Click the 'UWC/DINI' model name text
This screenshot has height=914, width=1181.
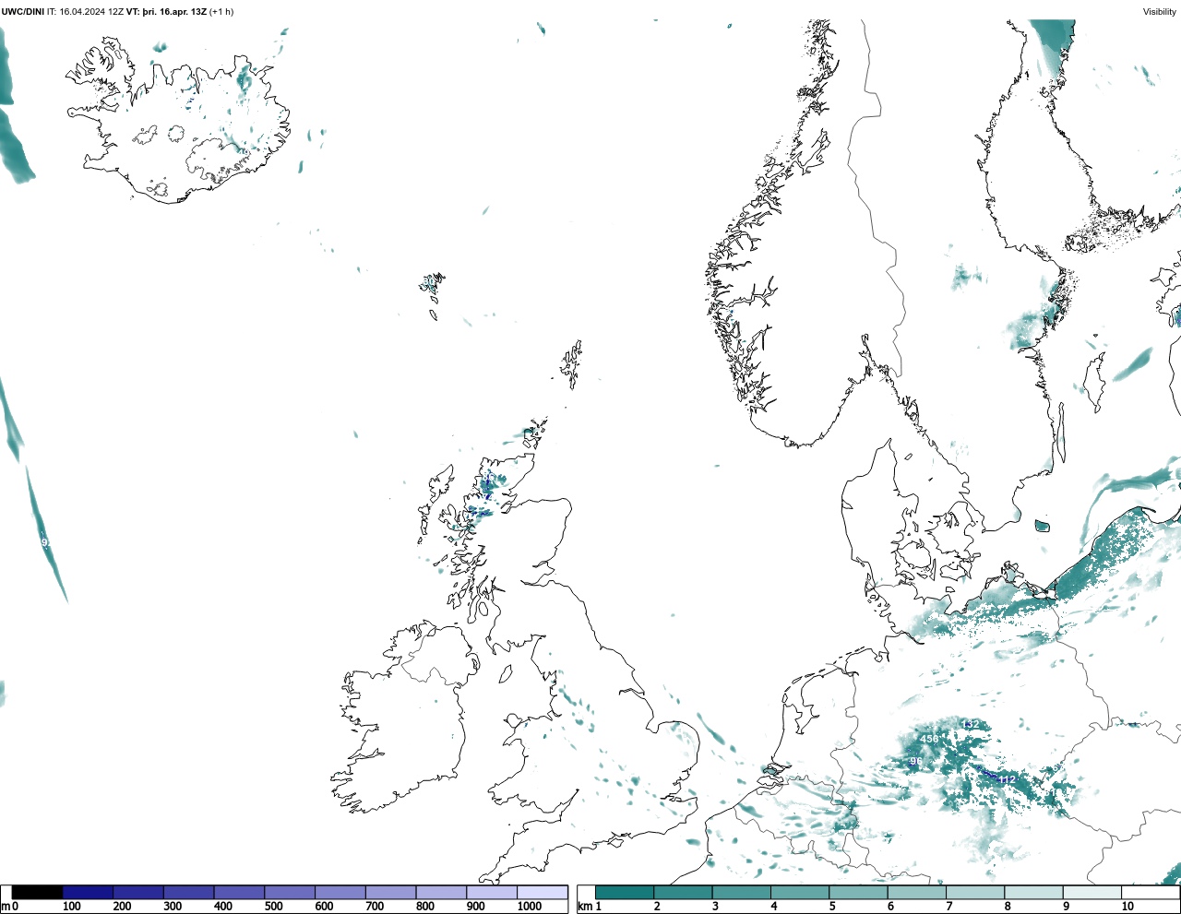coord(22,12)
